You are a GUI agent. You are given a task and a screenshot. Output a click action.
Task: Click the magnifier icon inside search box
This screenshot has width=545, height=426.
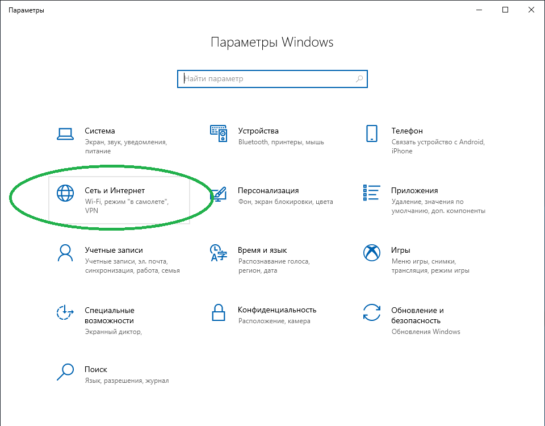point(359,79)
